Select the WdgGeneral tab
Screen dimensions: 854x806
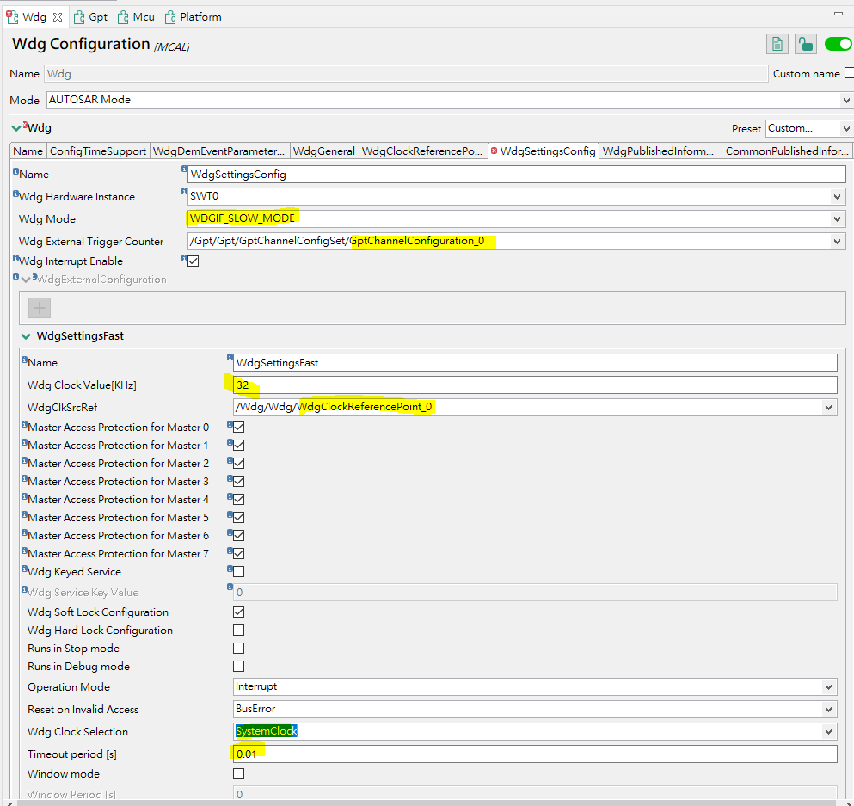323,151
